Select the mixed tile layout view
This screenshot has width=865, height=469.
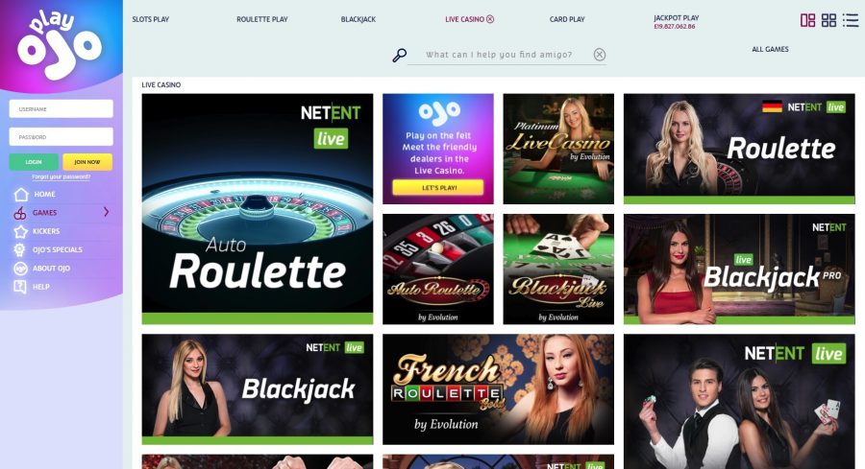pos(807,20)
